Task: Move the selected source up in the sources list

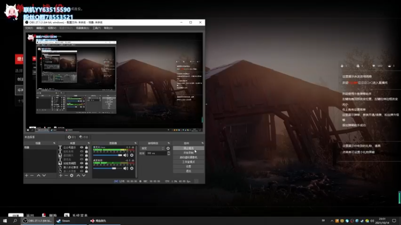Action: click(x=78, y=175)
